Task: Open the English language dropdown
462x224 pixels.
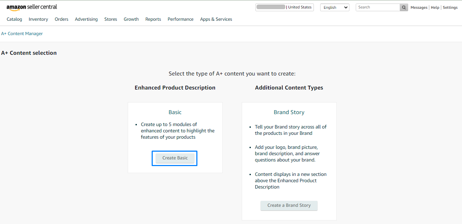Action: (335, 7)
